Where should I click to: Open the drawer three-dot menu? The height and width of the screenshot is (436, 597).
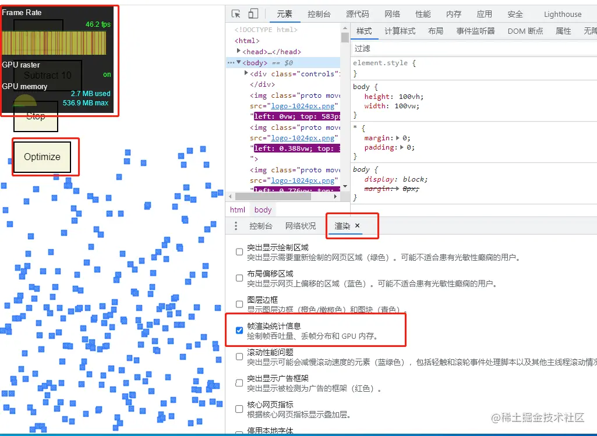pyautogui.click(x=236, y=226)
